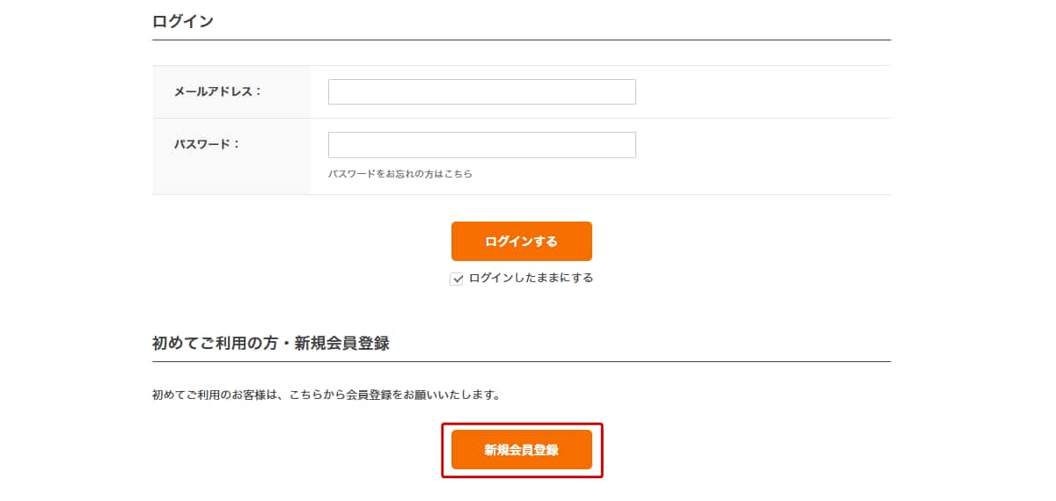
Task: Click into the パスワード text box
Action: pos(481,145)
